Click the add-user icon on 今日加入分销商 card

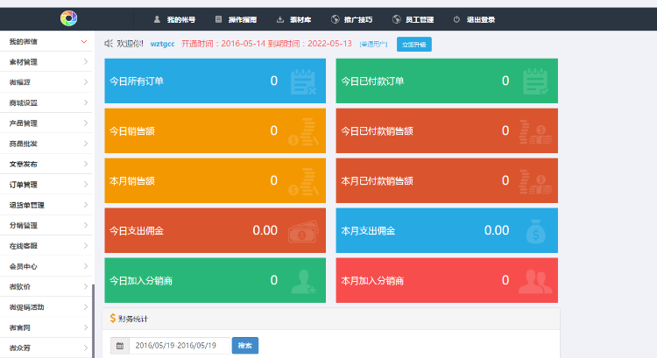[x=303, y=281]
